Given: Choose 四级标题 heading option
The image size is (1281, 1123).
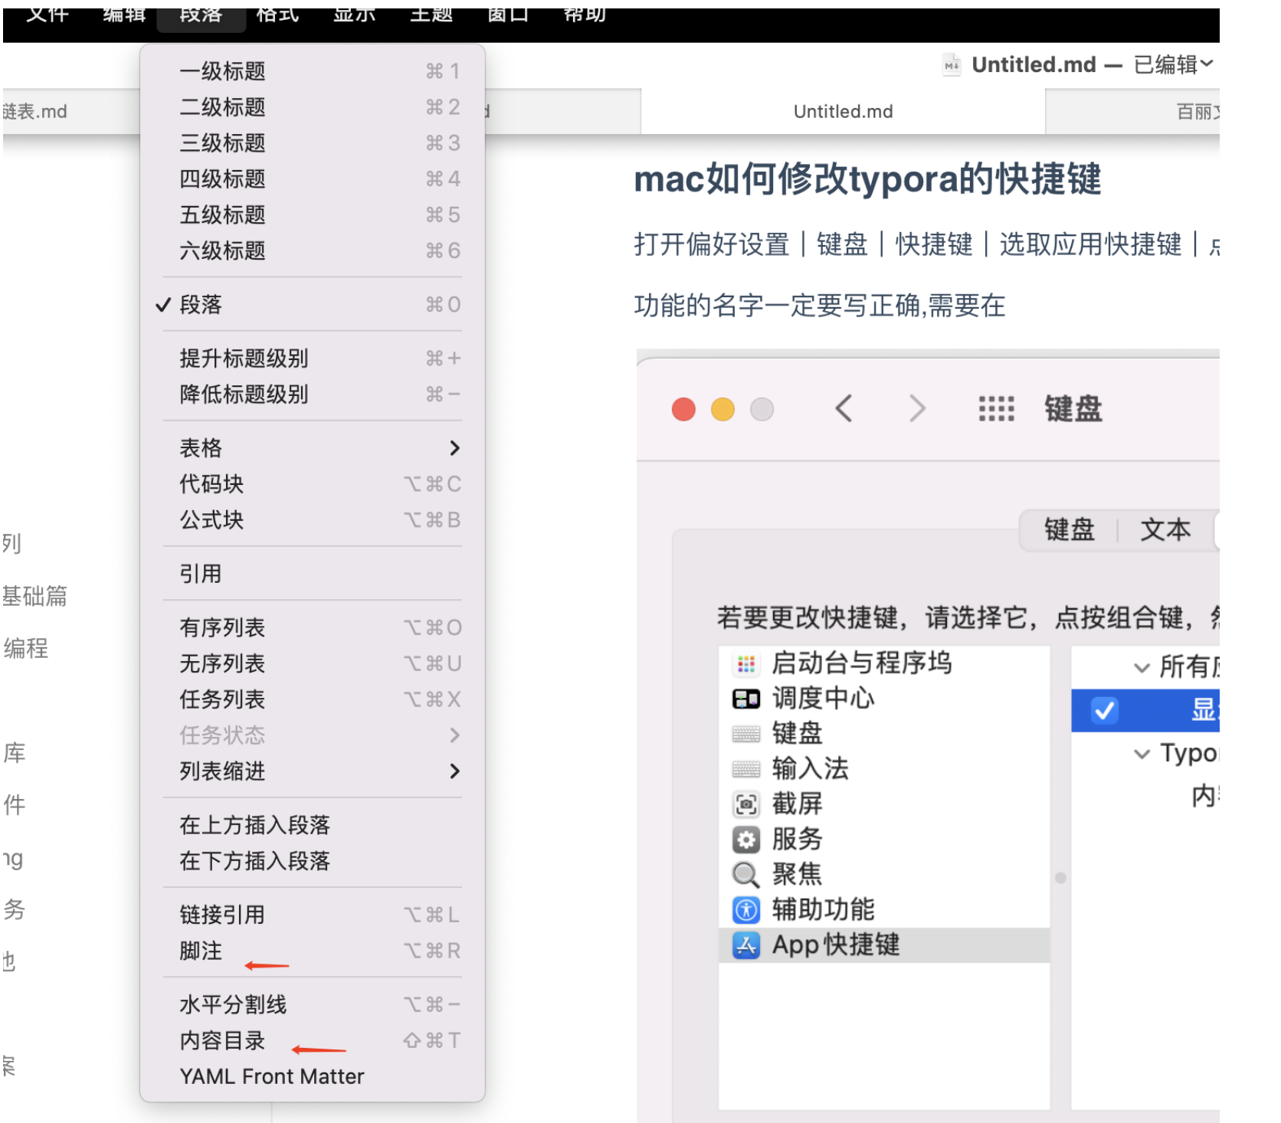Looking at the screenshot, I should pos(313,179).
